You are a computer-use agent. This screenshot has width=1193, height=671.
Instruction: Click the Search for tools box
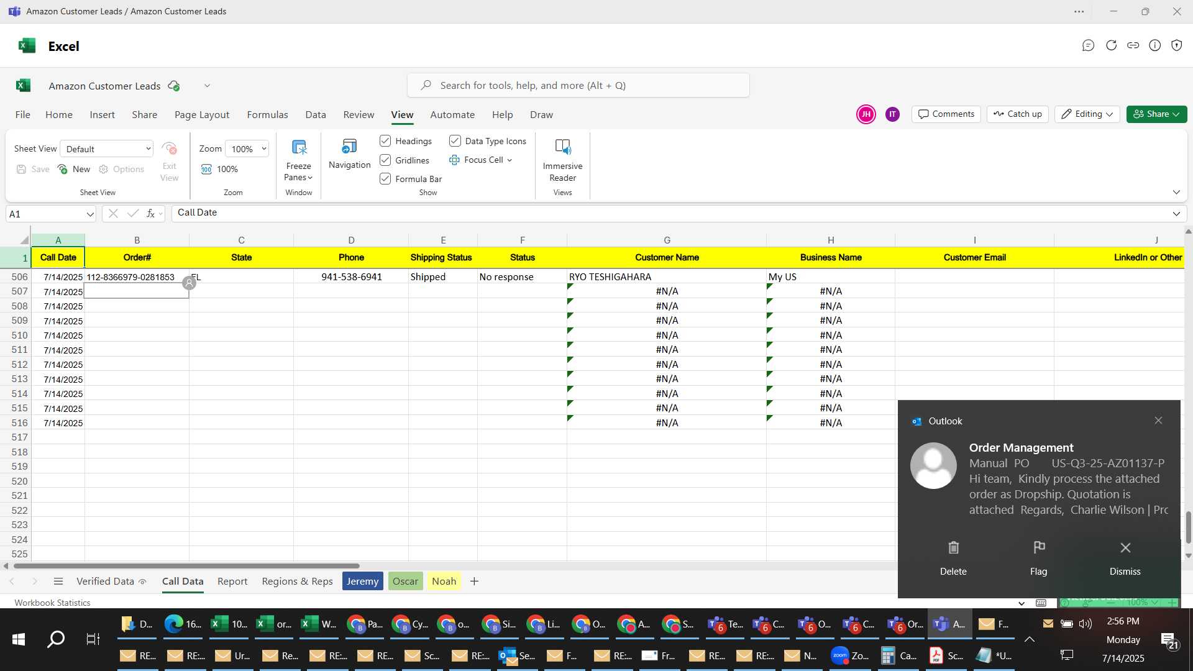pyautogui.click(x=578, y=86)
